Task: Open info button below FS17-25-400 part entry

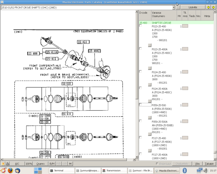Action: click(x=150, y=150)
